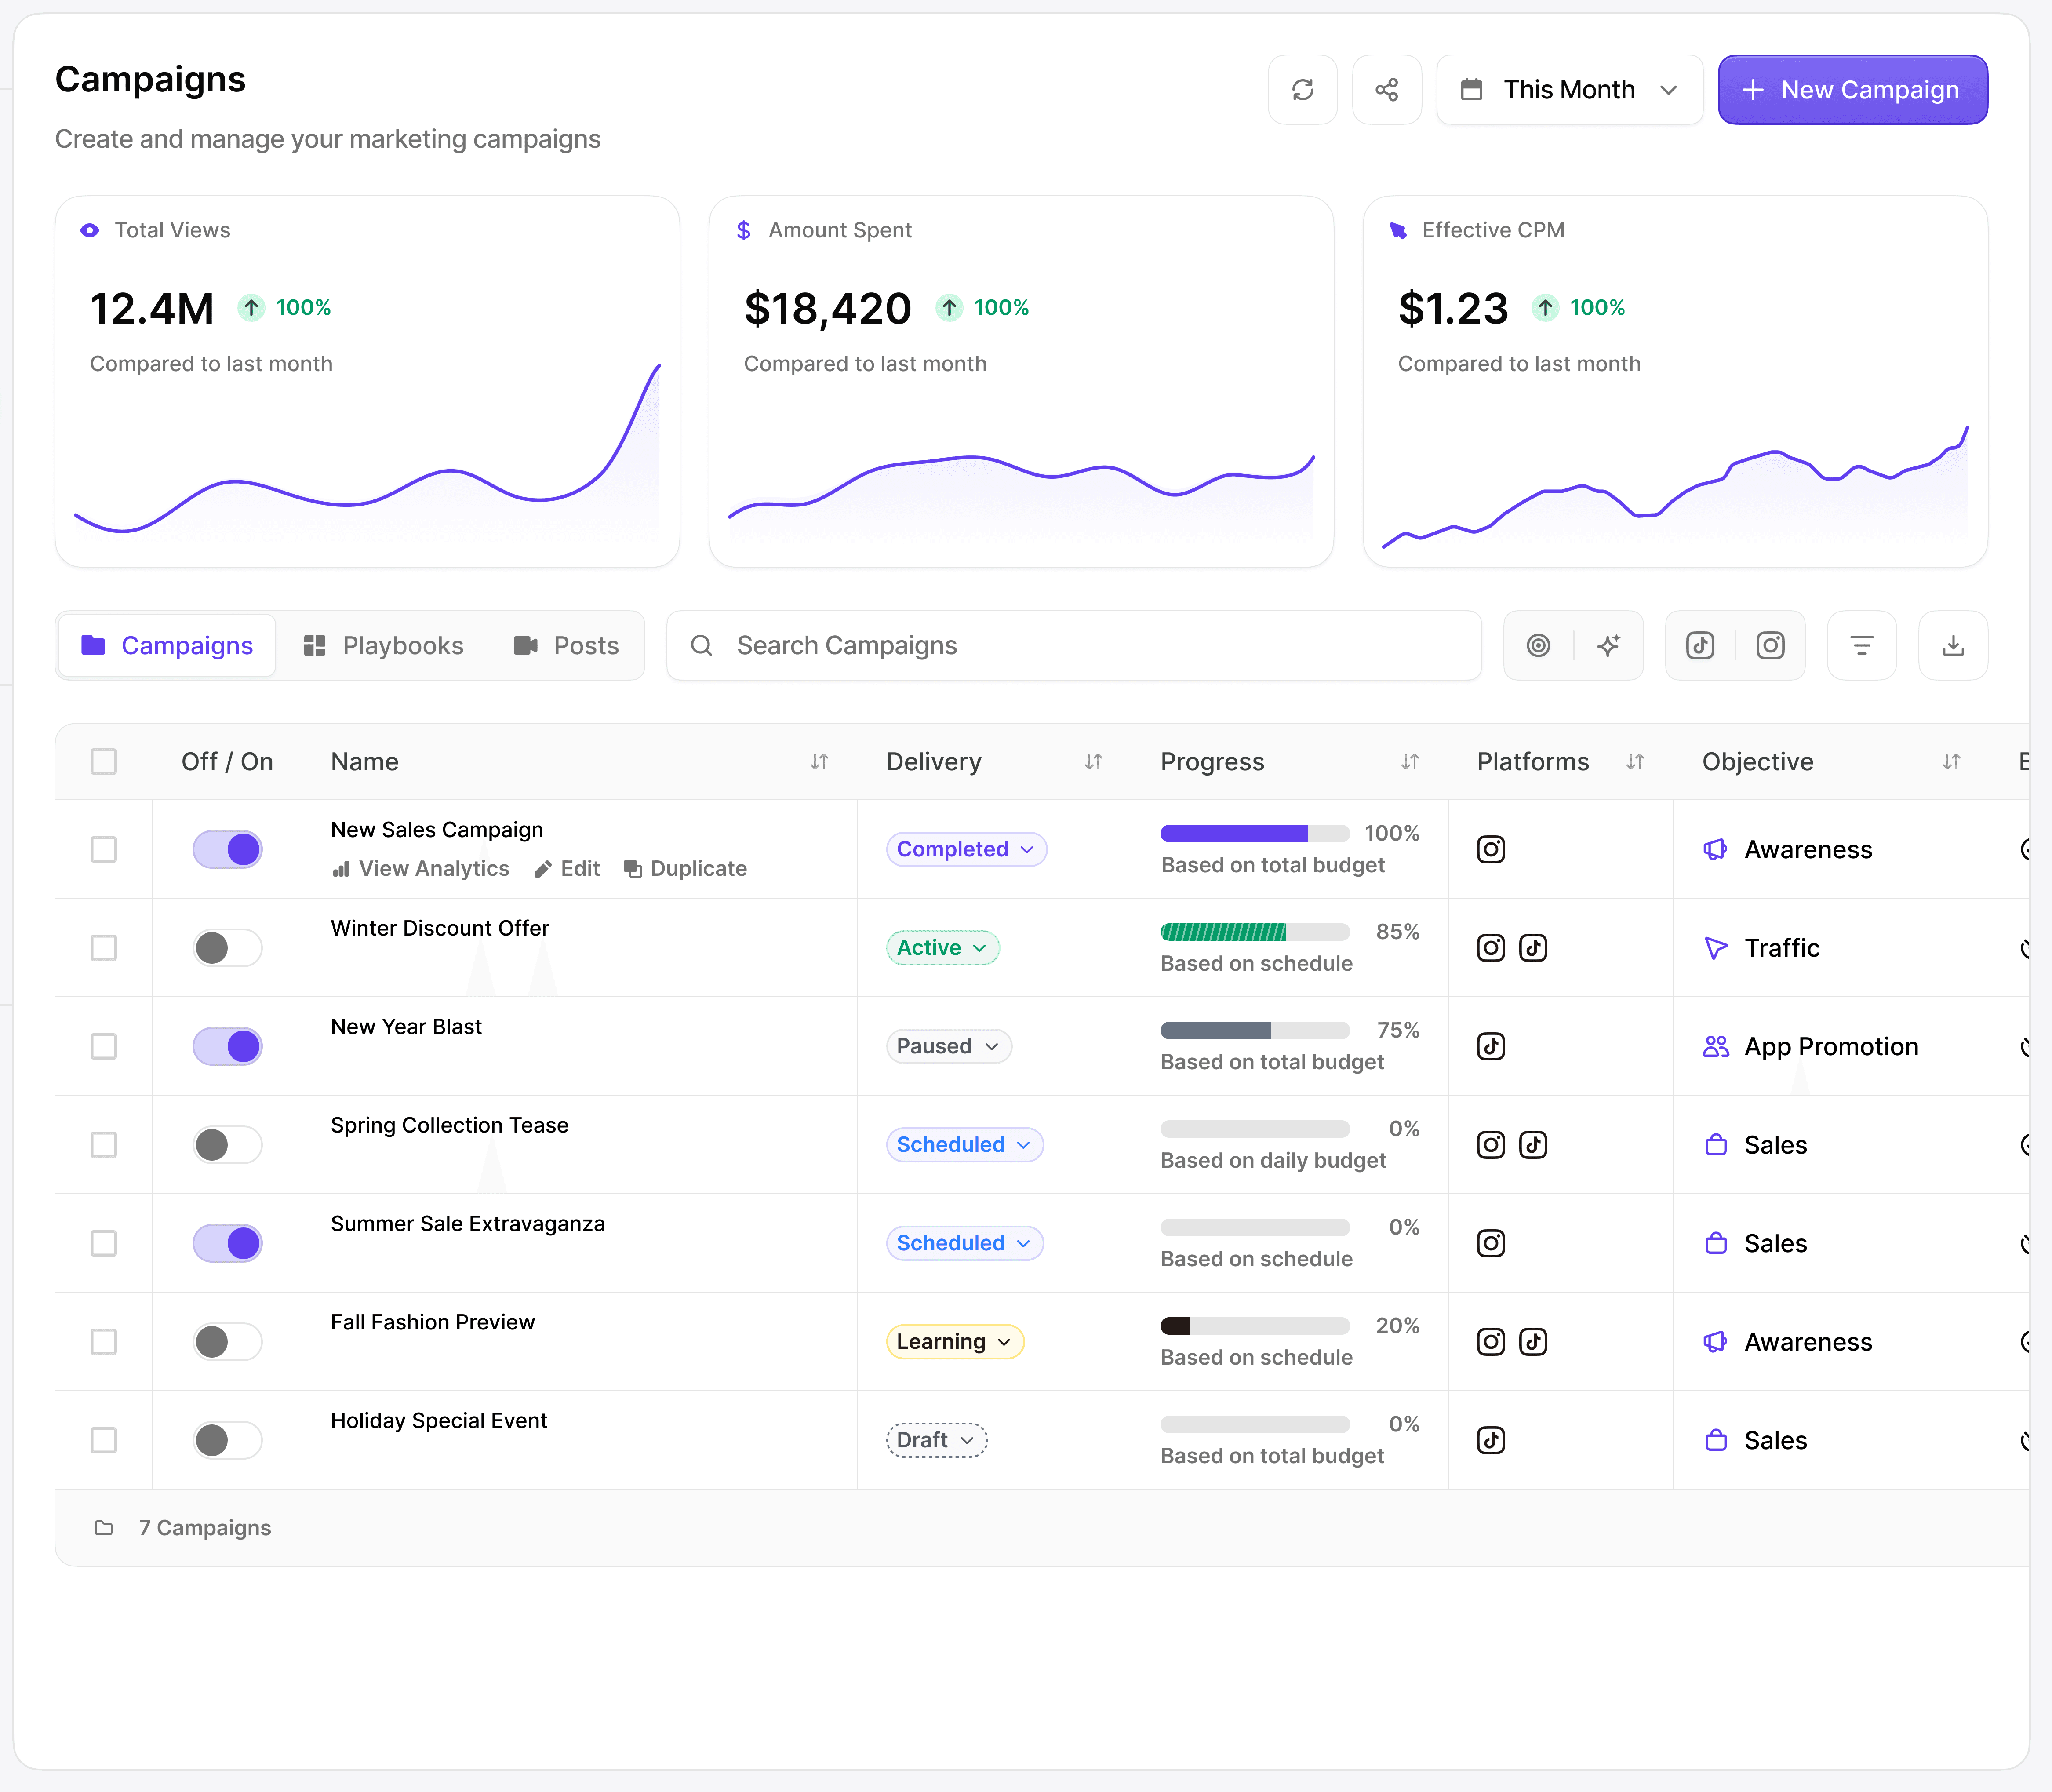Open Learning status dropdown for Fall Fashion Preview

[954, 1342]
